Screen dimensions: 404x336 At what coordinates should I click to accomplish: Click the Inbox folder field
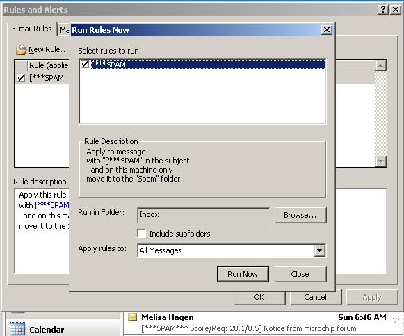[204, 215]
